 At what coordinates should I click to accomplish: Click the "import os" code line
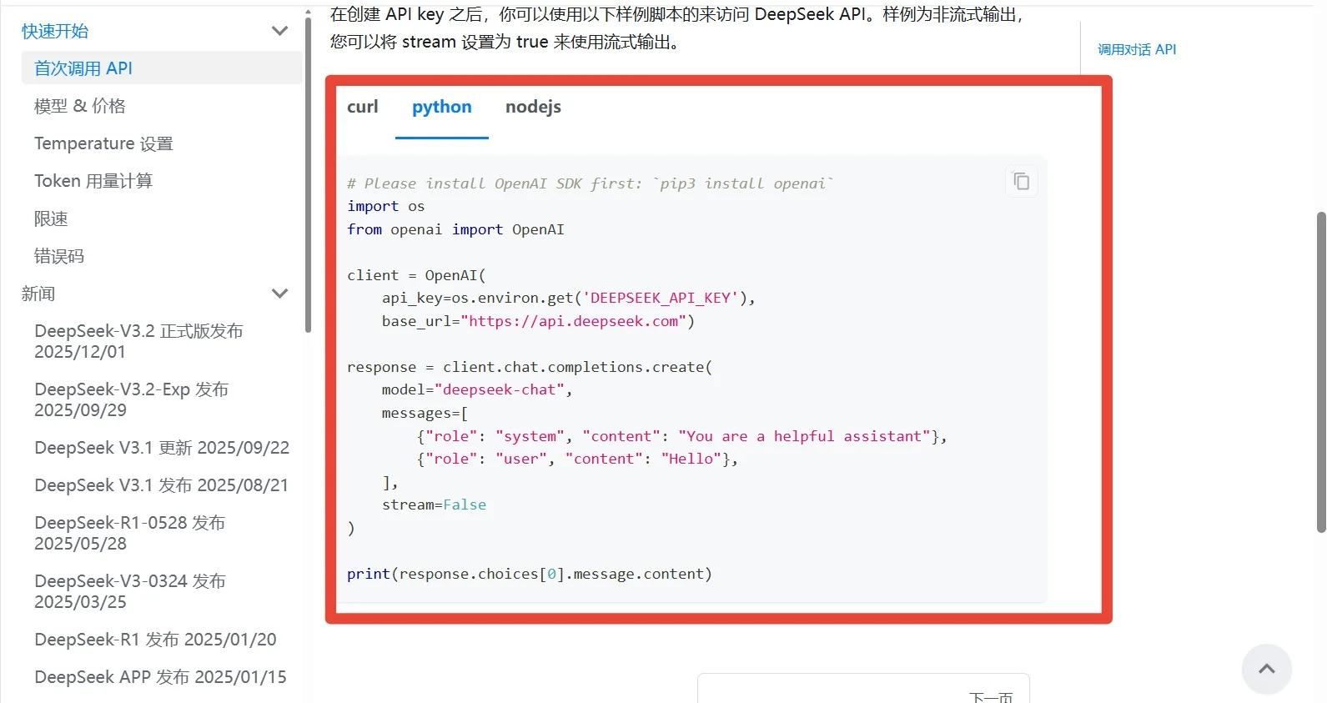coord(386,206)
